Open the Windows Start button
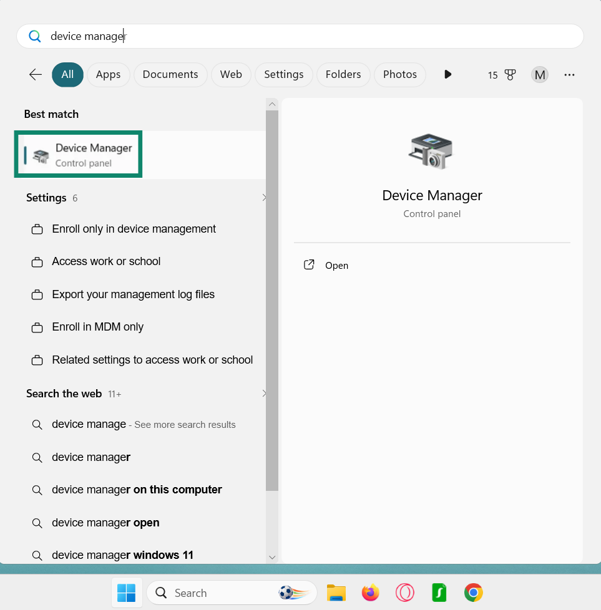This screenshot has height=610, width=601. [127, 593]
